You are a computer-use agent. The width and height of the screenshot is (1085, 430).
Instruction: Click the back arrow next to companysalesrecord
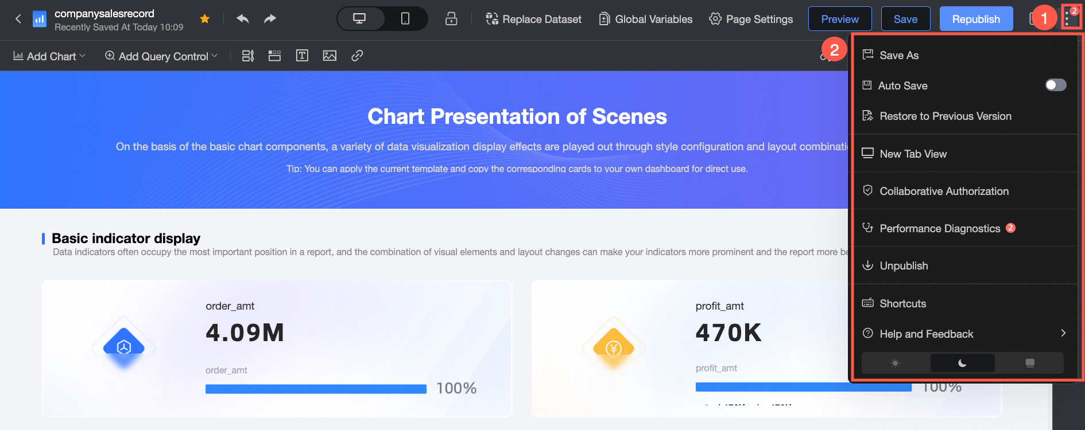(x=18, y=19)
